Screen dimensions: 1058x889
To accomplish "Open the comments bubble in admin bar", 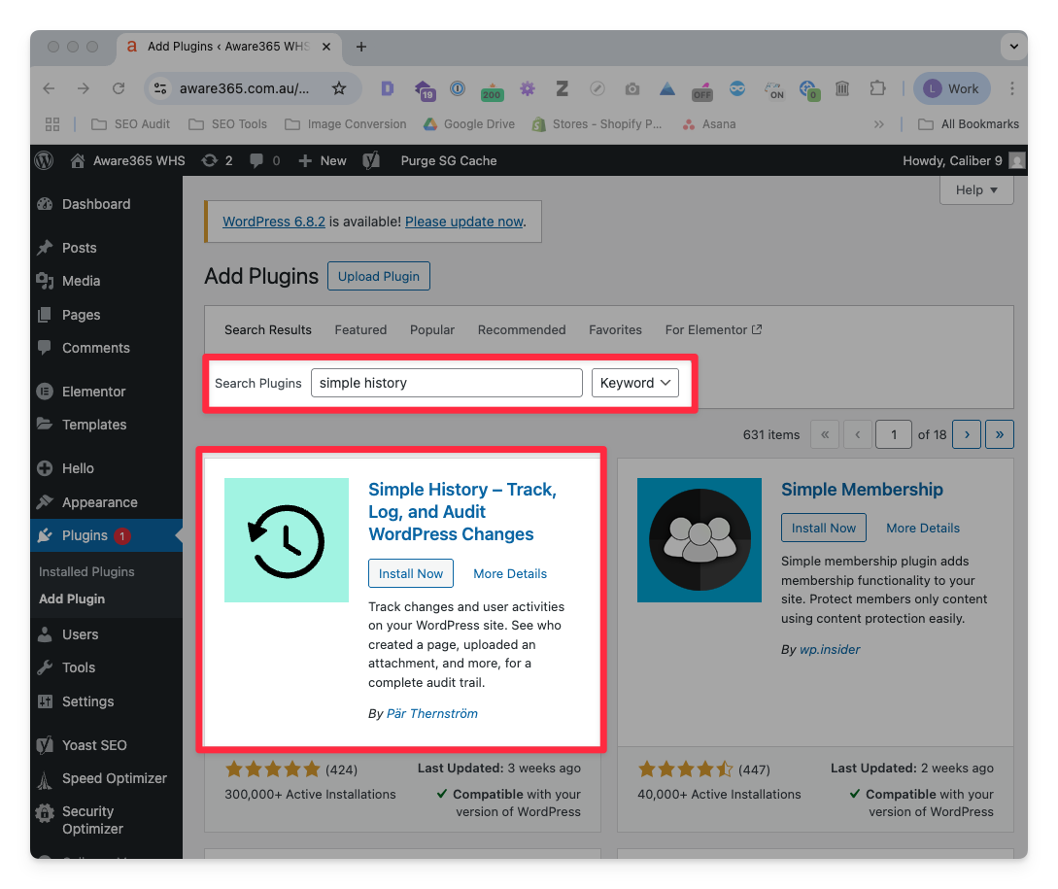I will tap(256, 160).
